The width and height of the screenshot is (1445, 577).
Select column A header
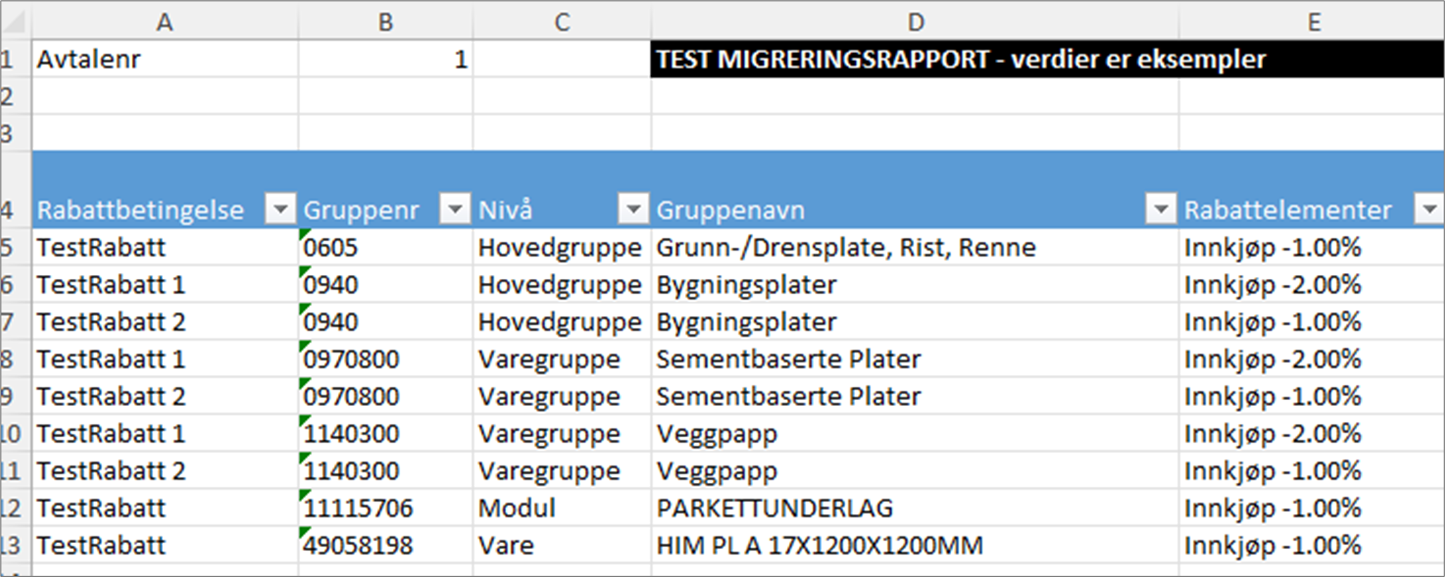tap(165, 22)
